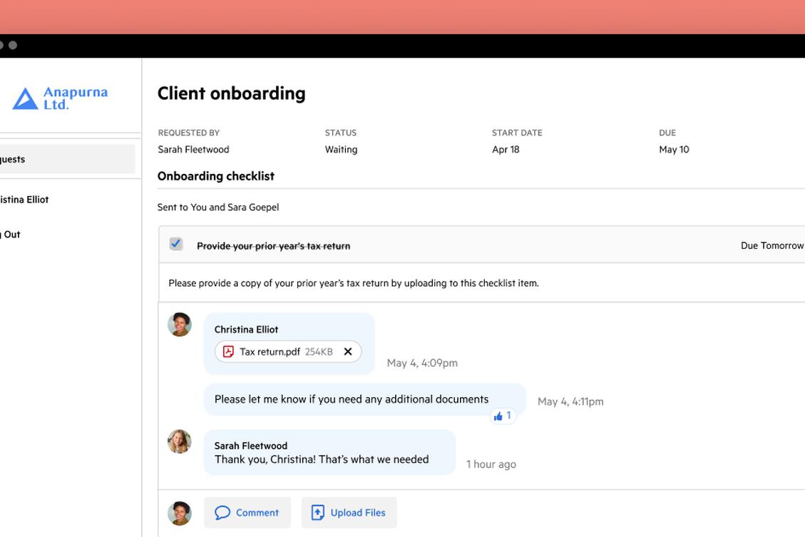Click the 'May 4, 4:09pm' timestamp

click(x=423, y=363)
